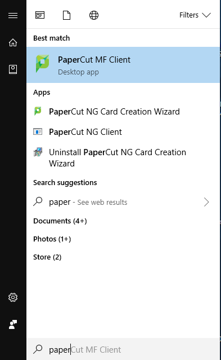Click the 'Search suggestions' heading
Screen dimensions: 221x360
coord(65,182)
